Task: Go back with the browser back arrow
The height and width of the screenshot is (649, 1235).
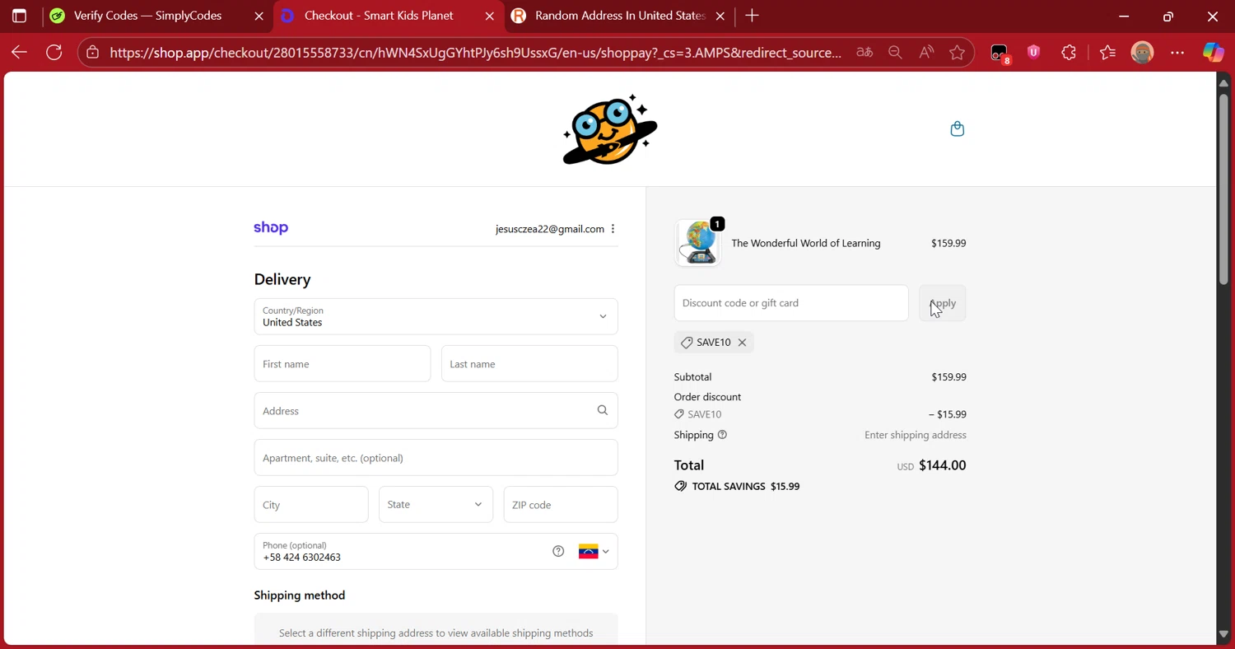Action: tap(19, 53)
